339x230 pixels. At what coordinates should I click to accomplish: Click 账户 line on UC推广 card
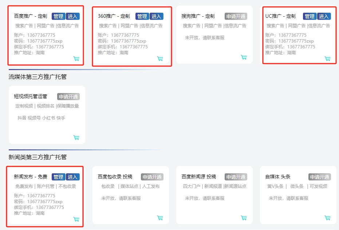[286, 35]
